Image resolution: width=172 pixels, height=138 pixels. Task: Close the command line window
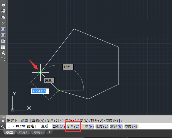(x=3, y=121)
